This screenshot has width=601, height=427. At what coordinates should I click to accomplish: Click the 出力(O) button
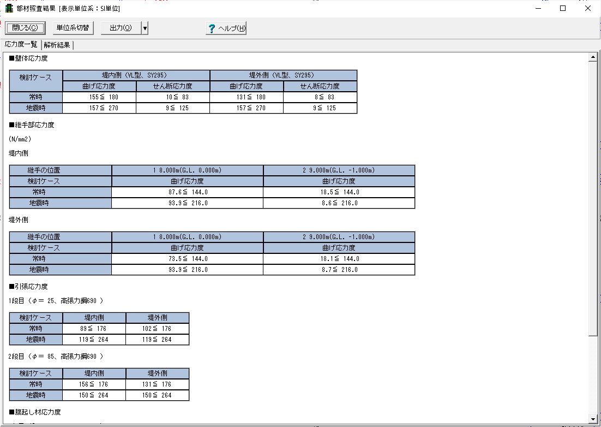(x=121, y=28)
